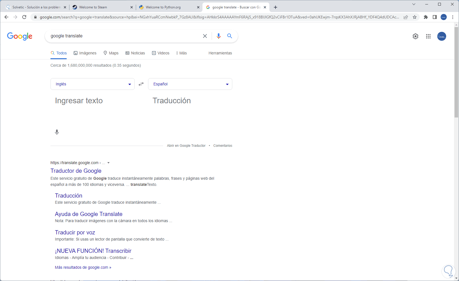The width and height of the screenshot is (459, 281).
Task: Close the google translate tab
Action: [265, 7]
